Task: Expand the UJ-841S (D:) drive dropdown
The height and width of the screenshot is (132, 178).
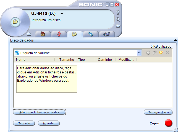Action: [62, 13]
